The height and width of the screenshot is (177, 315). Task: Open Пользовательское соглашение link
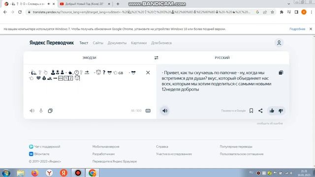242,154
